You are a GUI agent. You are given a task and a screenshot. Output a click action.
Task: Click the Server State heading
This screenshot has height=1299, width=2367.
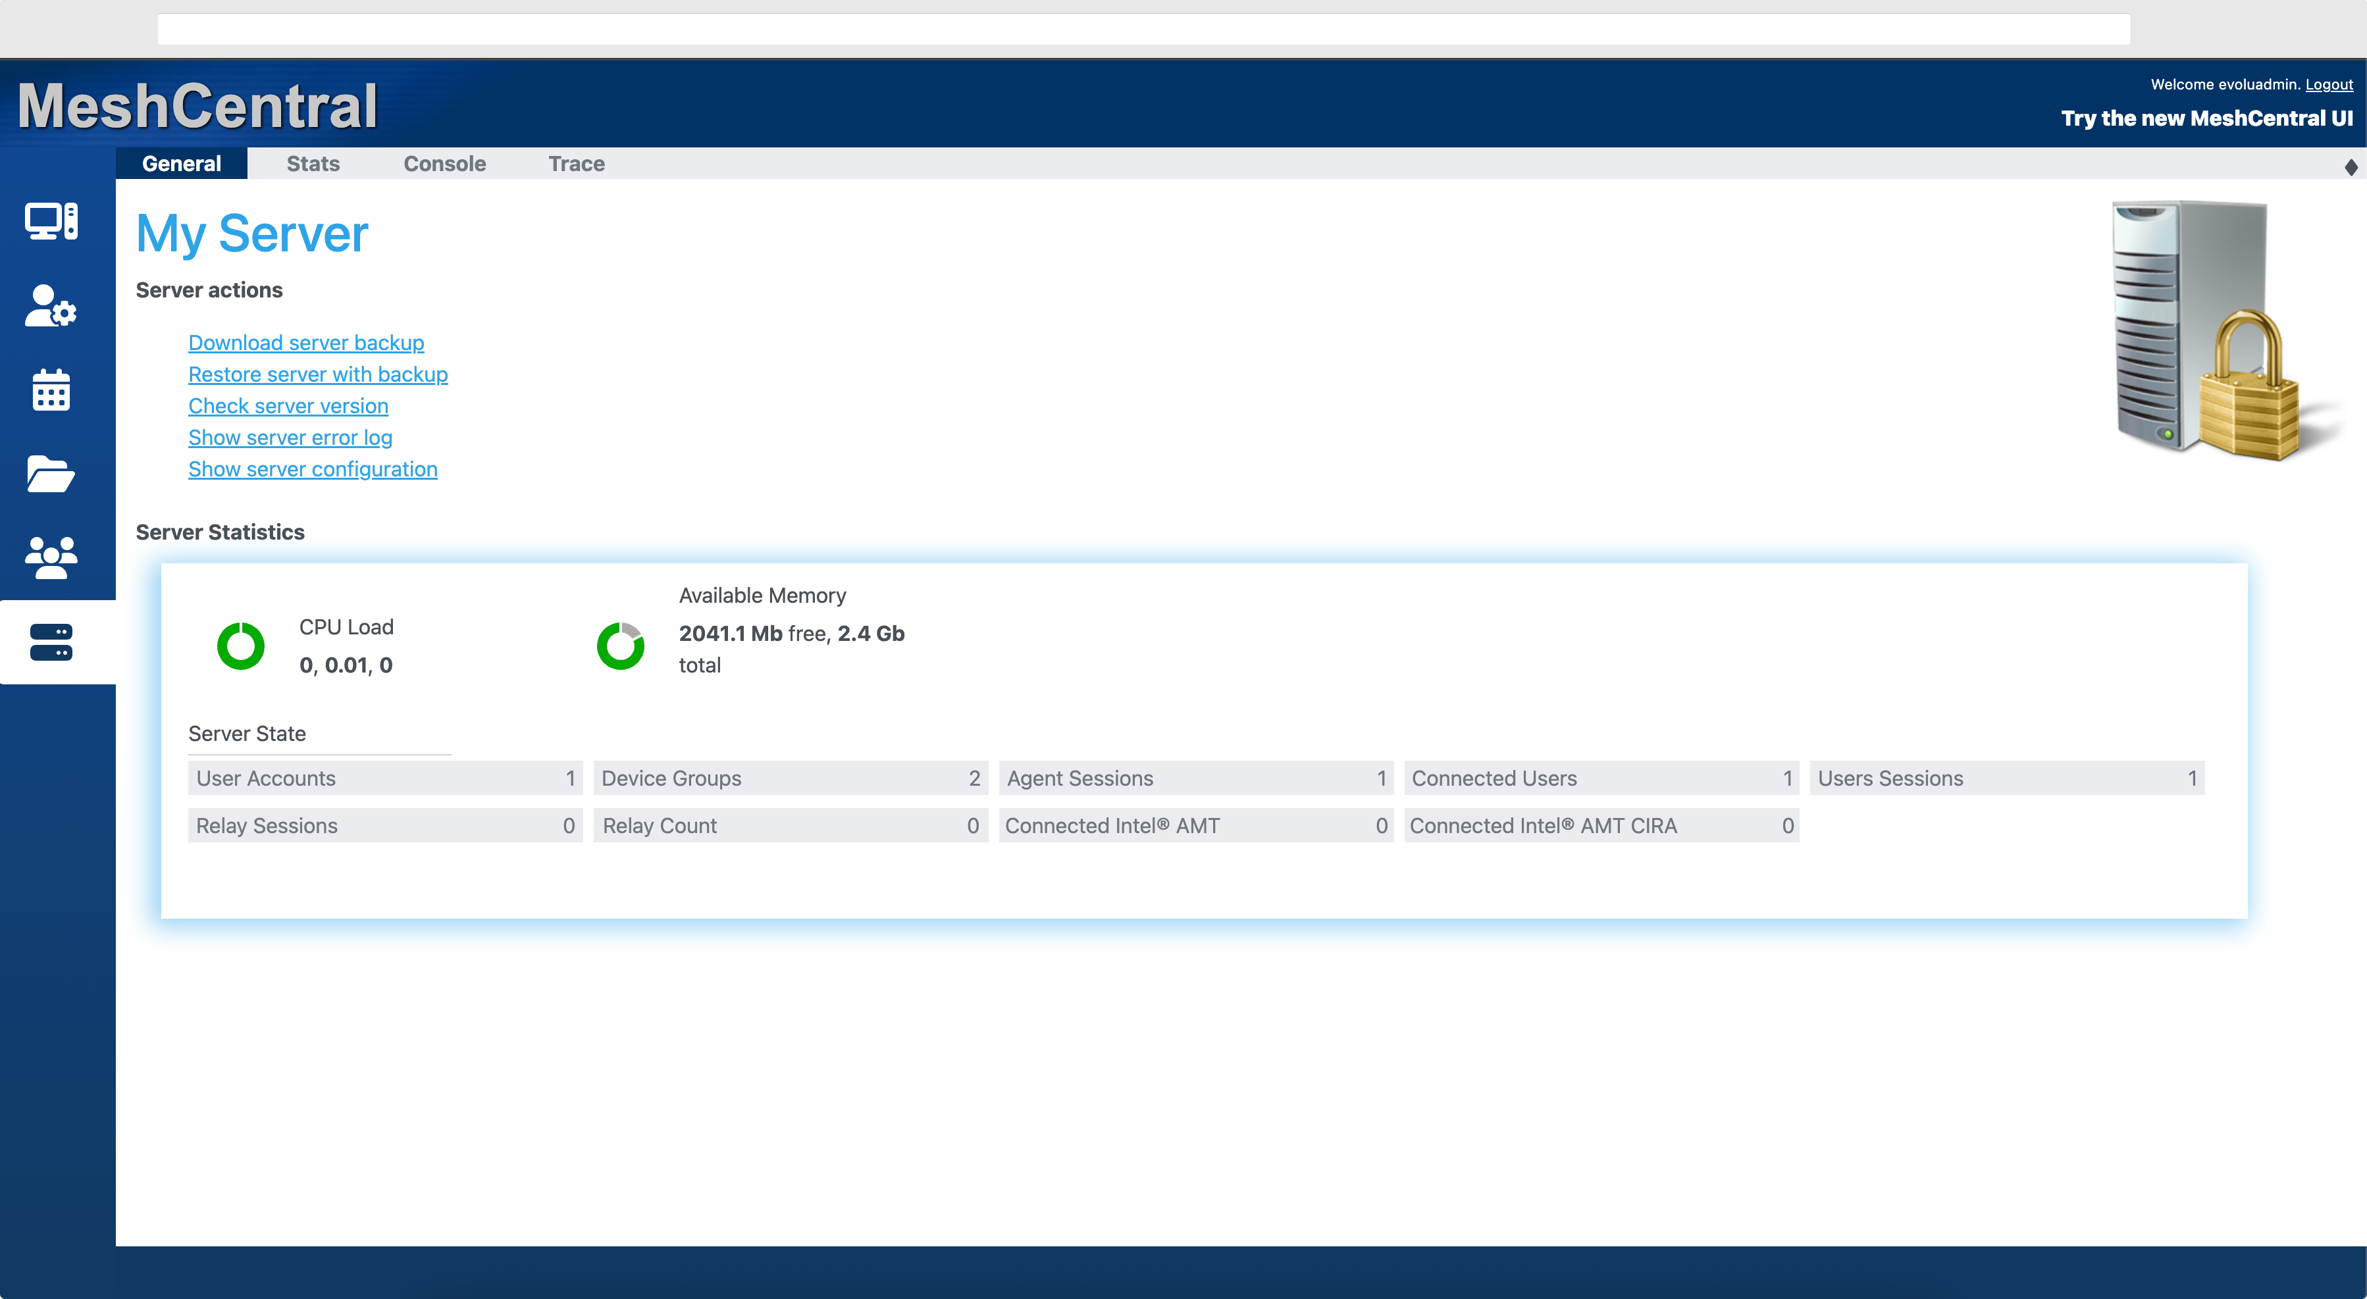[x=247, y=733]
